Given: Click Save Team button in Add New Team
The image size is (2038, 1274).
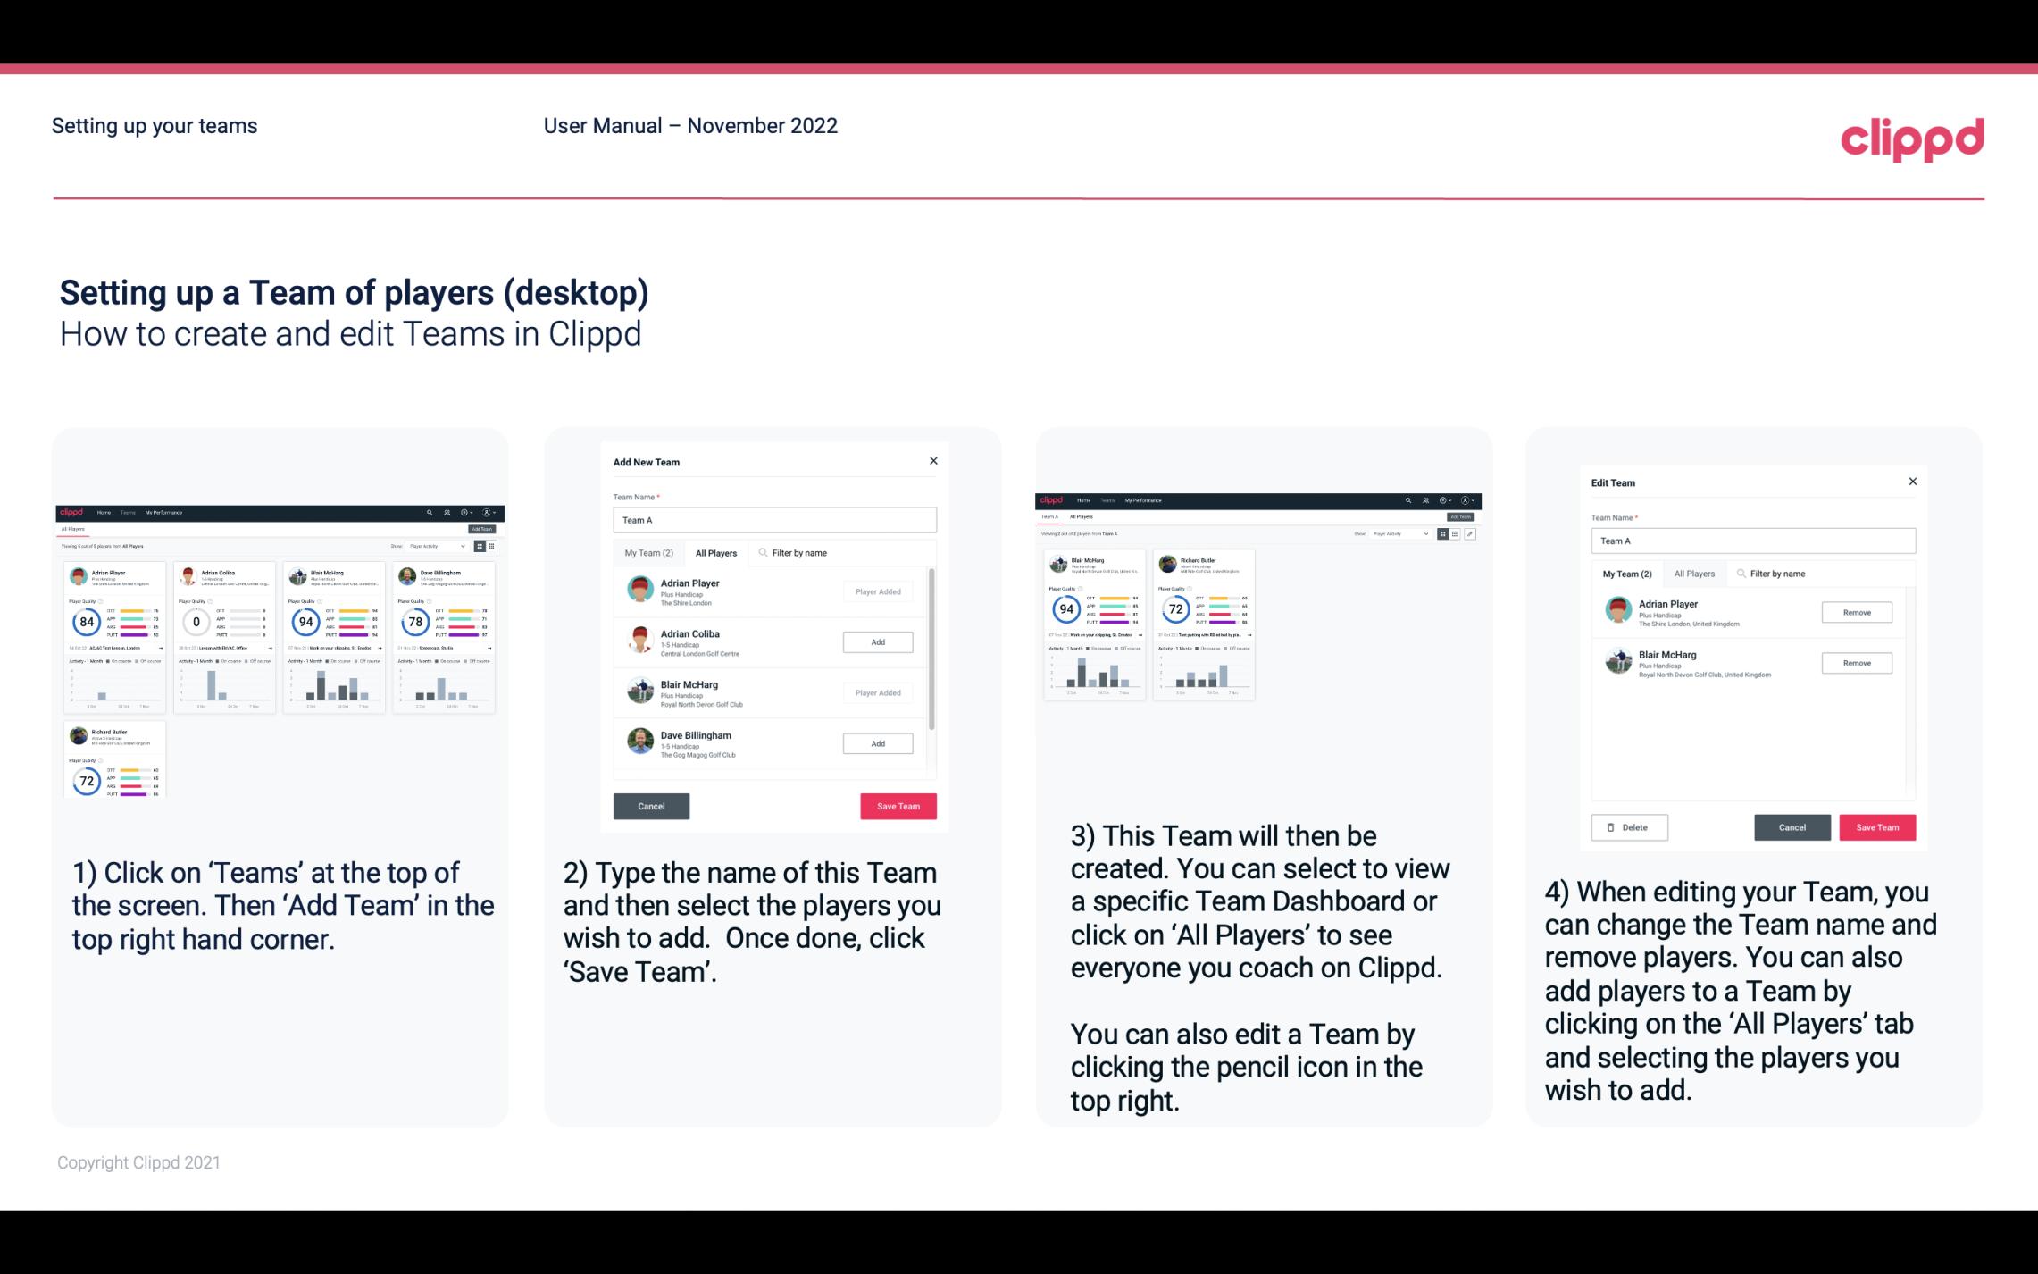Looking at the screenshot, I should tap(897, 804).
